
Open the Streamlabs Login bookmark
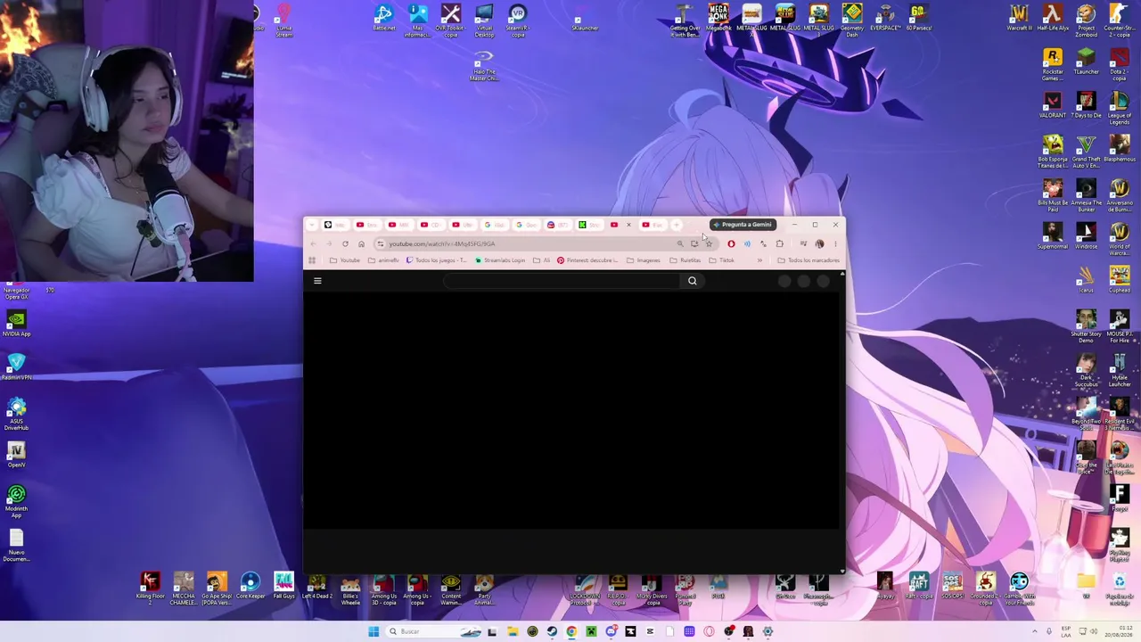pyautogui.click(x=500, y=260)
